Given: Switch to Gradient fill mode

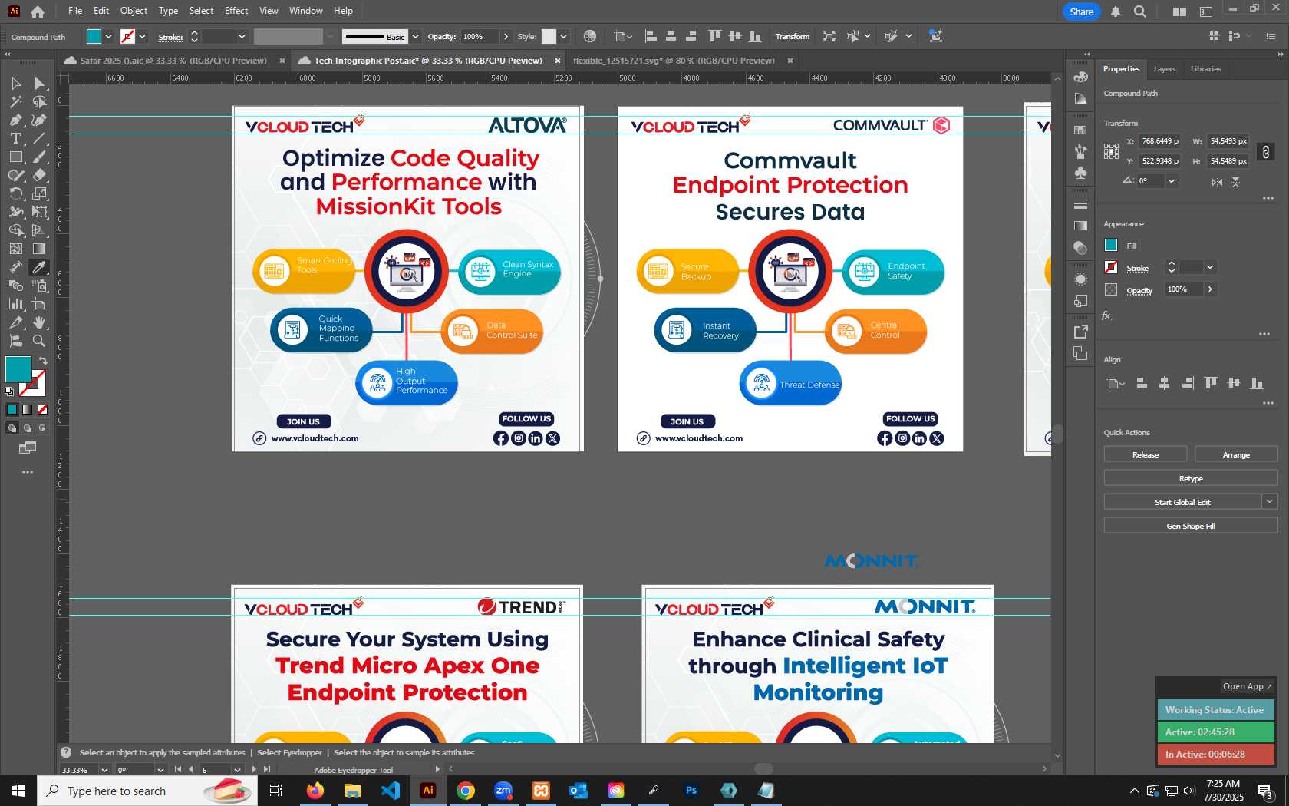Looking at the screenshot, I should point(27,409).
